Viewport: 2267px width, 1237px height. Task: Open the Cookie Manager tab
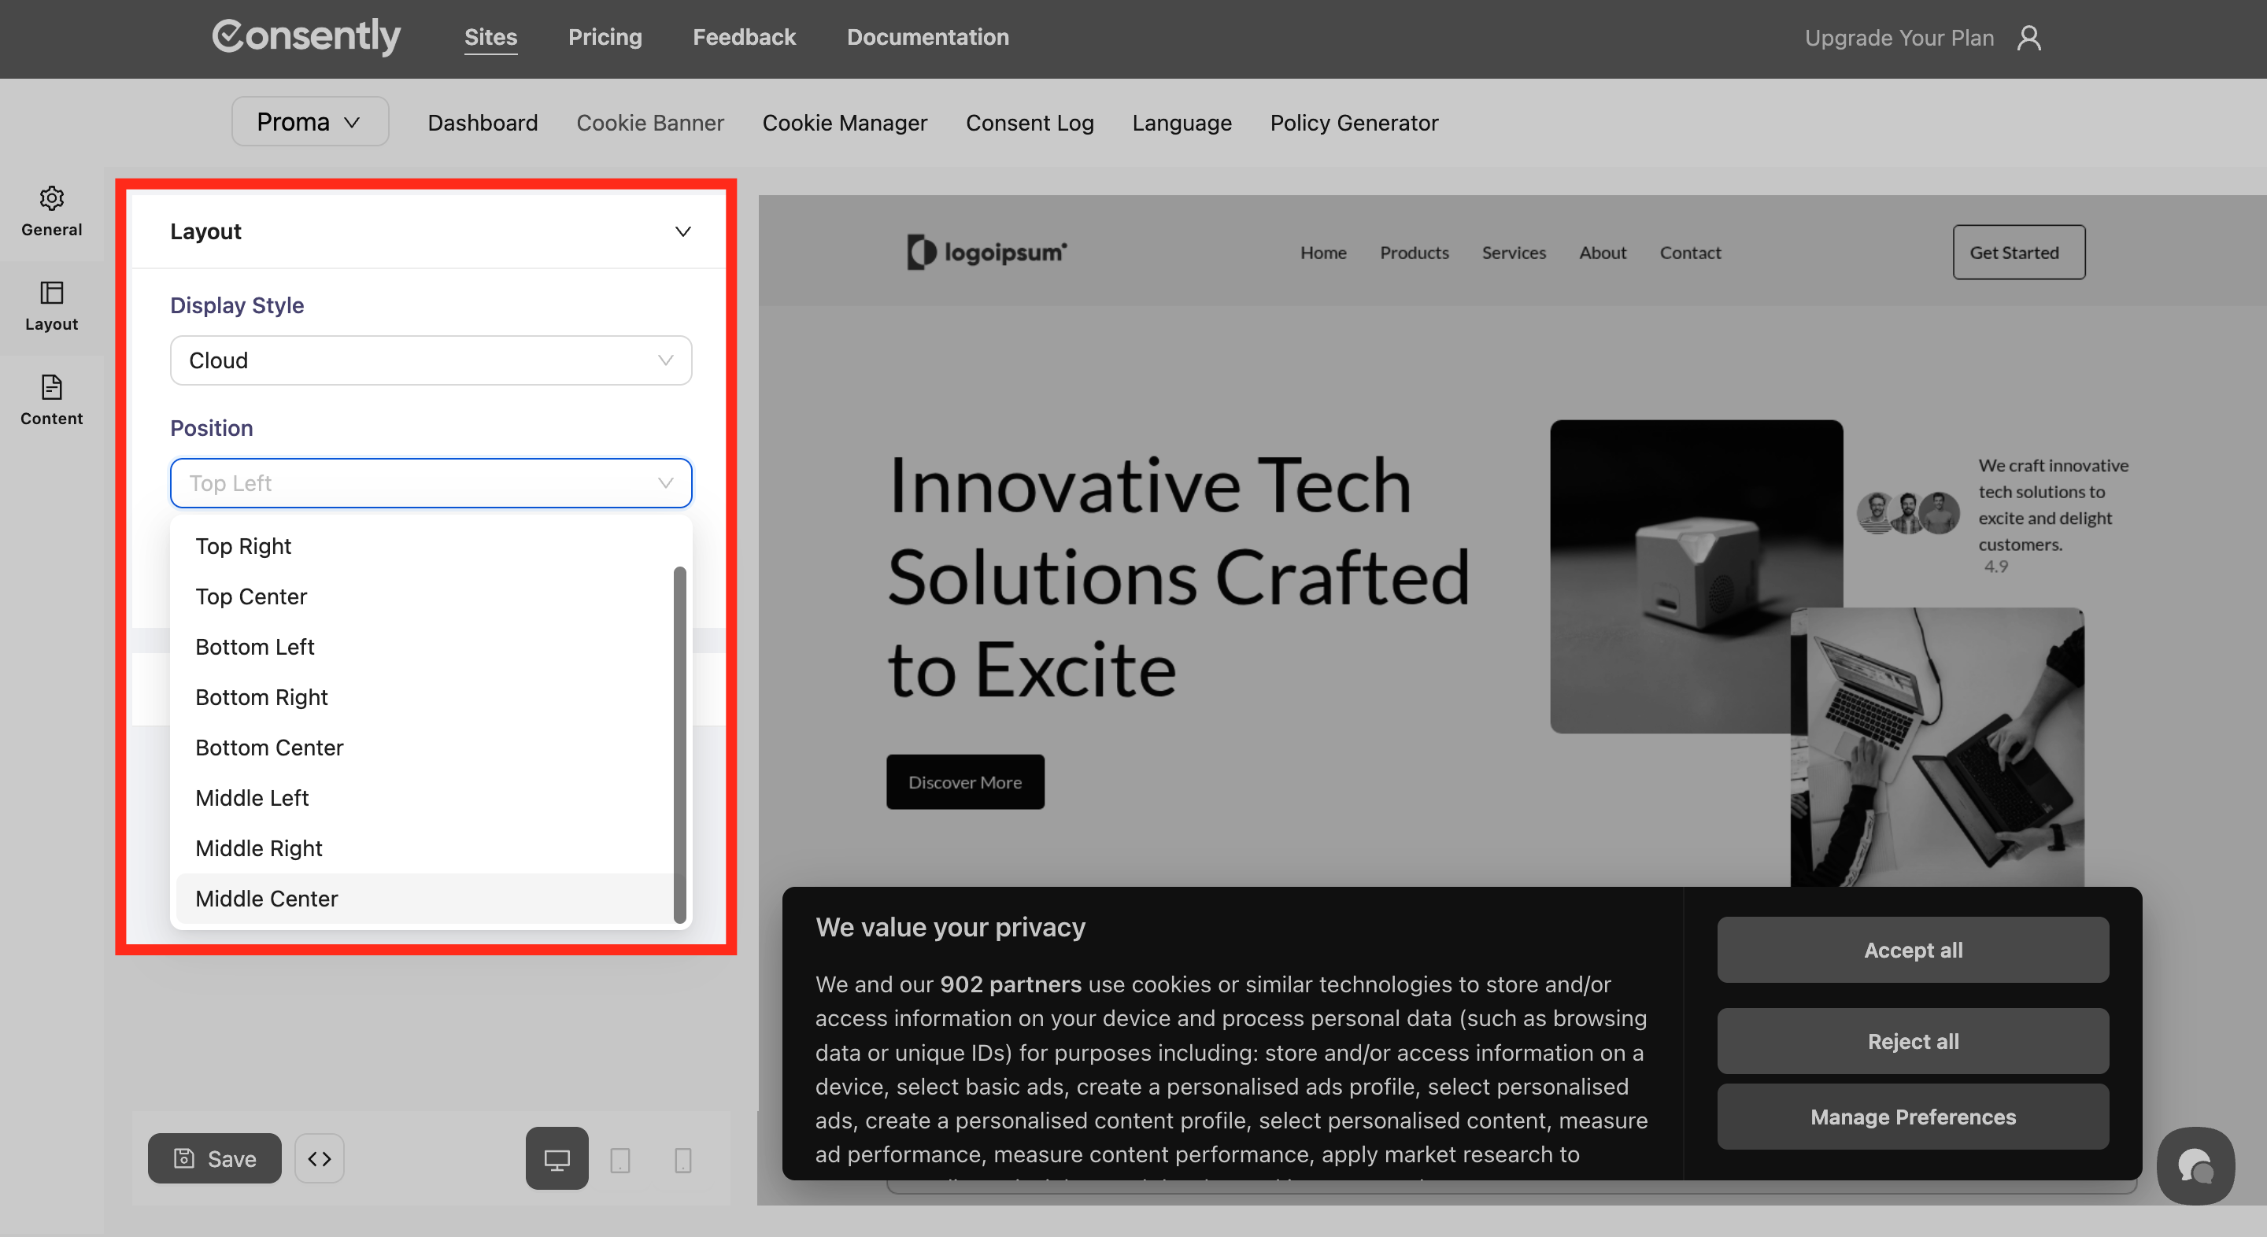(x=844, y=124)
